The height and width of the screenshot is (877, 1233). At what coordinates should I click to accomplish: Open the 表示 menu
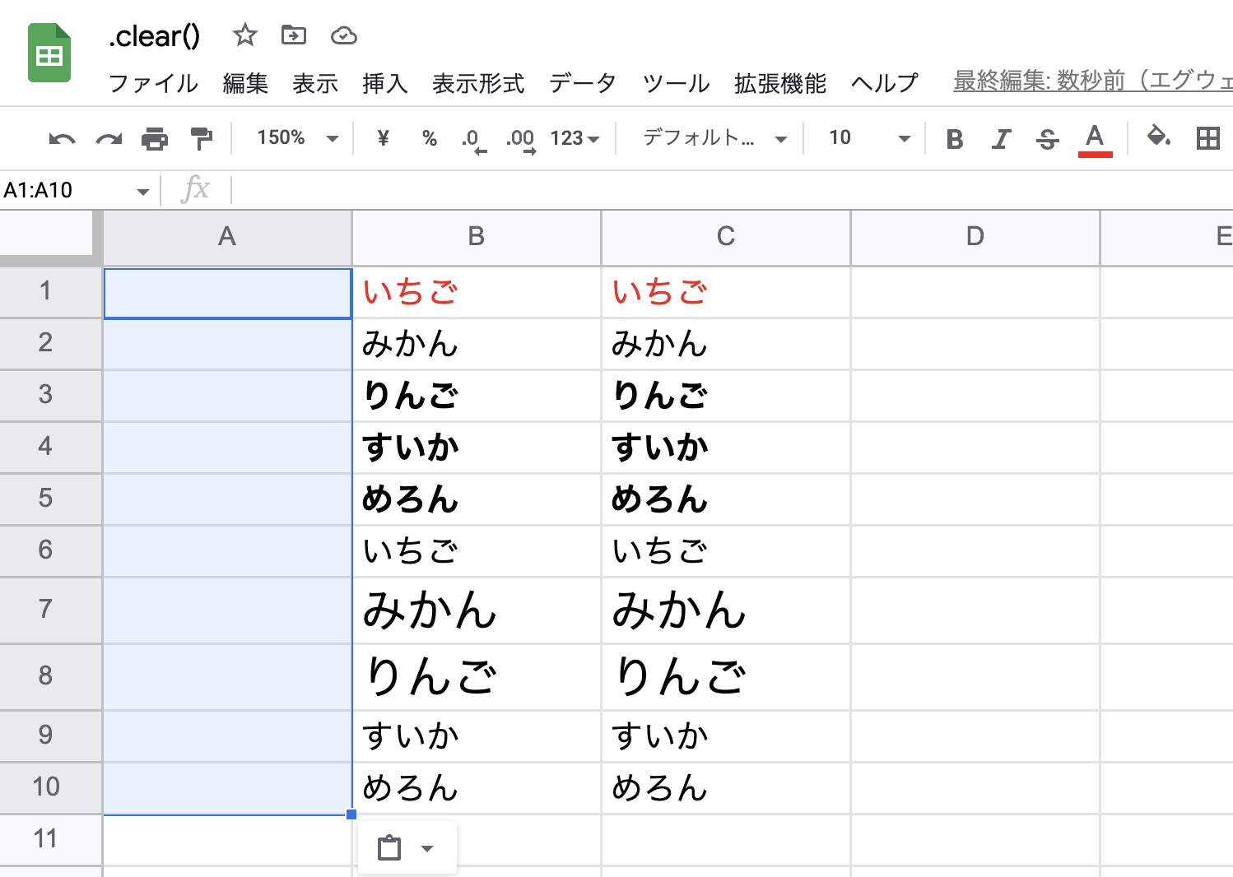pyautogui.click(x=315, y=83)
